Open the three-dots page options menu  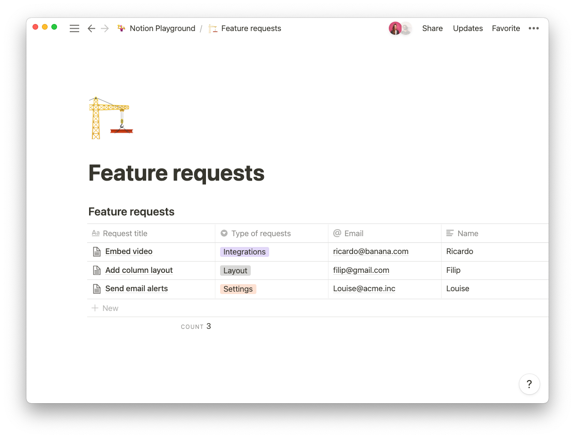pos(534,29)
